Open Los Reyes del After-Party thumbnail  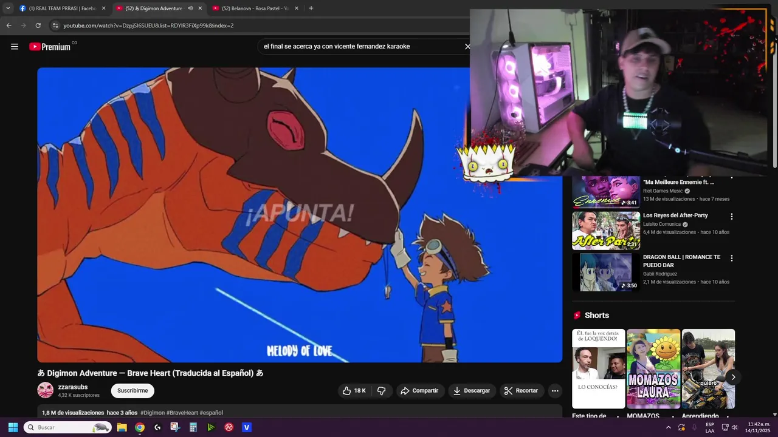606,231
